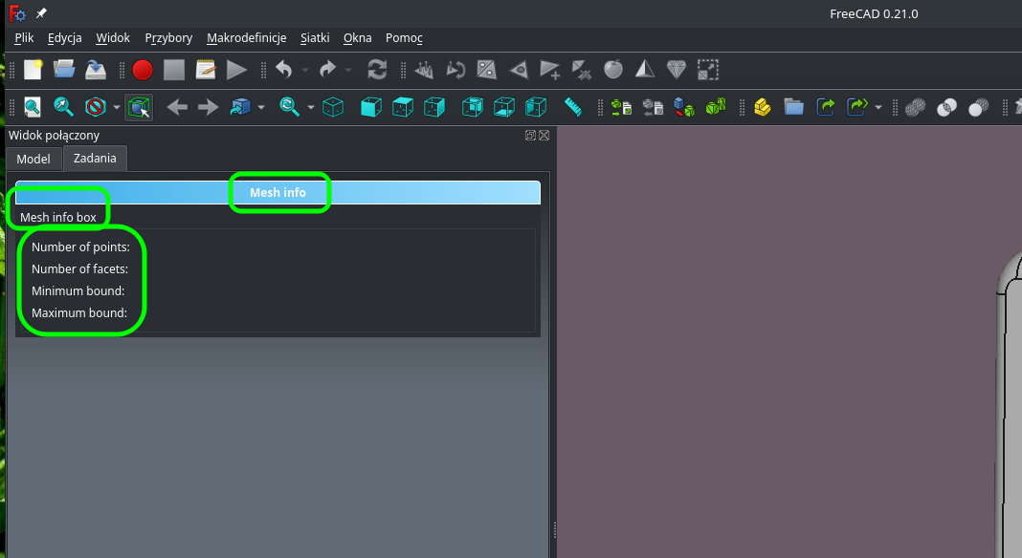Set bottom view
The image size is (1022, 558).
[504, 107]
